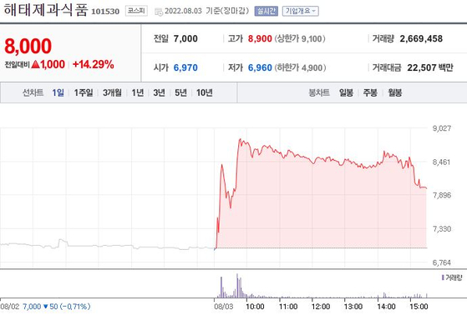Select the 3년 chart range
467x320 pixels.
pyautogui.click(x=159, y=92)
